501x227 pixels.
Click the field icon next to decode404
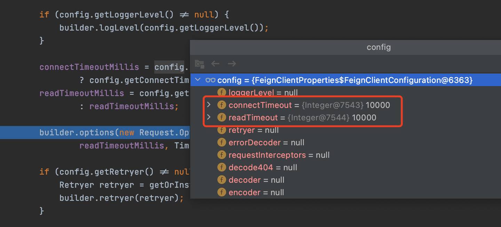pos(222,168)
